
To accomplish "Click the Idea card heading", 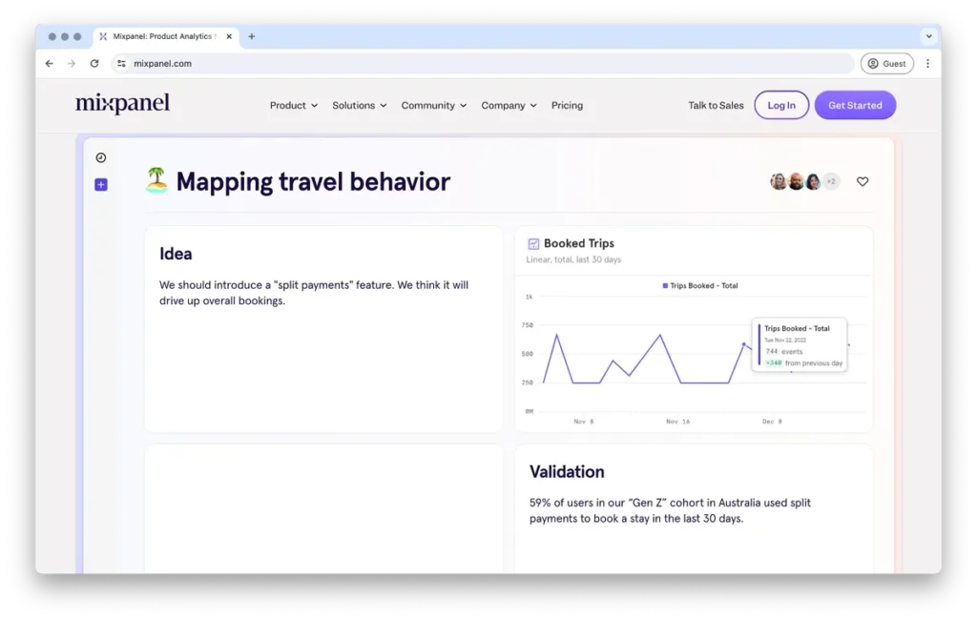I will tap(176, 254).
